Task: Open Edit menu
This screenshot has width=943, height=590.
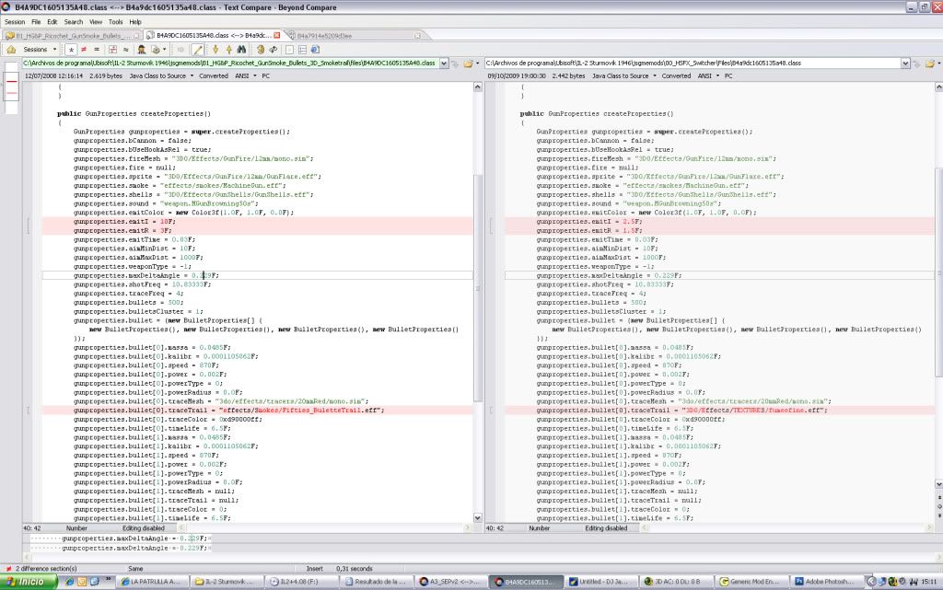Action: tap(52, 21)
